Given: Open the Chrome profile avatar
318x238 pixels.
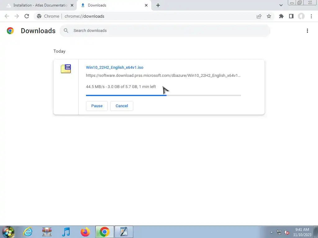Looking at the screenshot, I should click(301, 16).
